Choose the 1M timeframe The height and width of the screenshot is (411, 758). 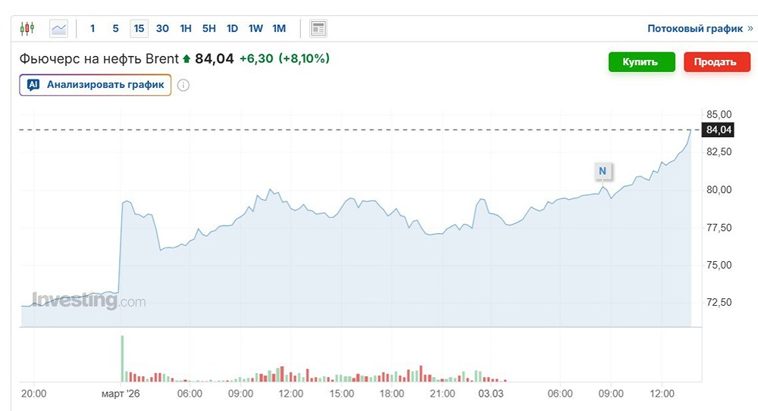pyautogui.click(x=279, y=29)
